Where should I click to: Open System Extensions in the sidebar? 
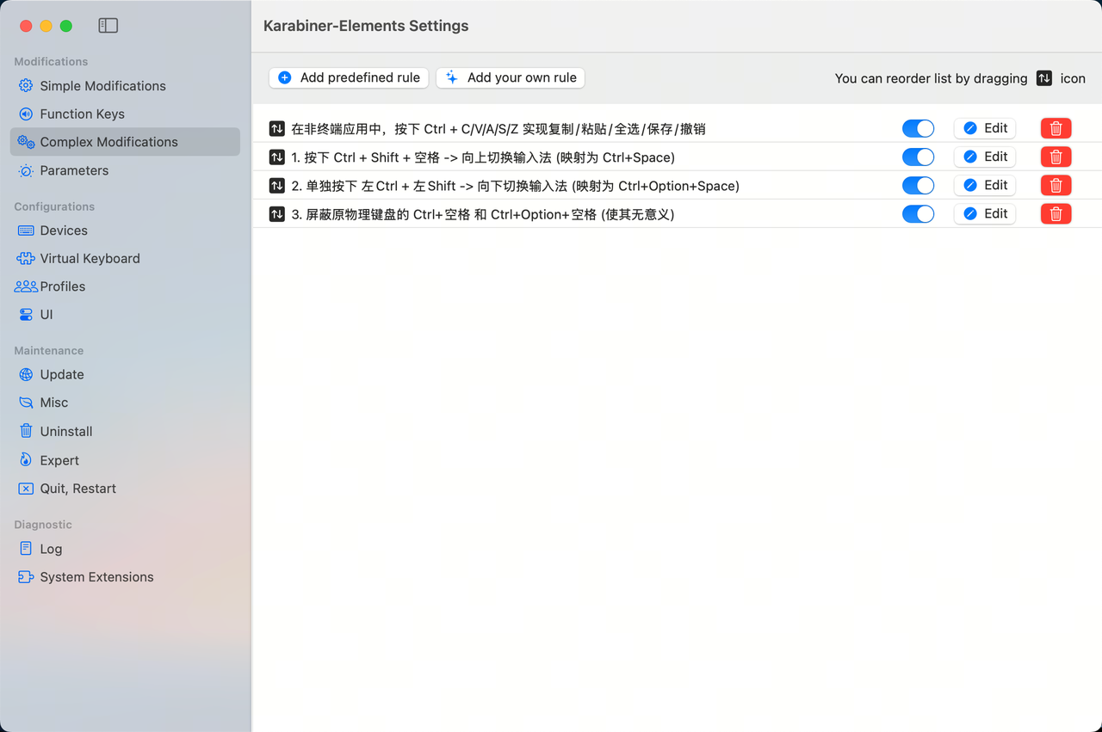(x=125, y=577)
